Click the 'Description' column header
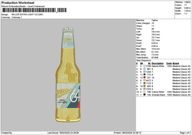The width and height of the screenshot is (192, 135). pyautogui.click(x=157, y=63)
